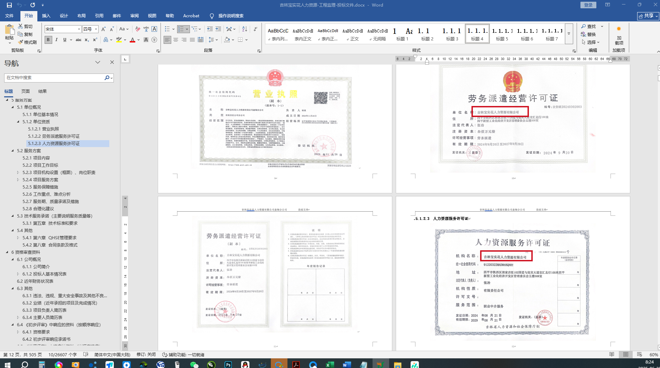Collapse the 6 资格审查资料 node

click(7, 252)
